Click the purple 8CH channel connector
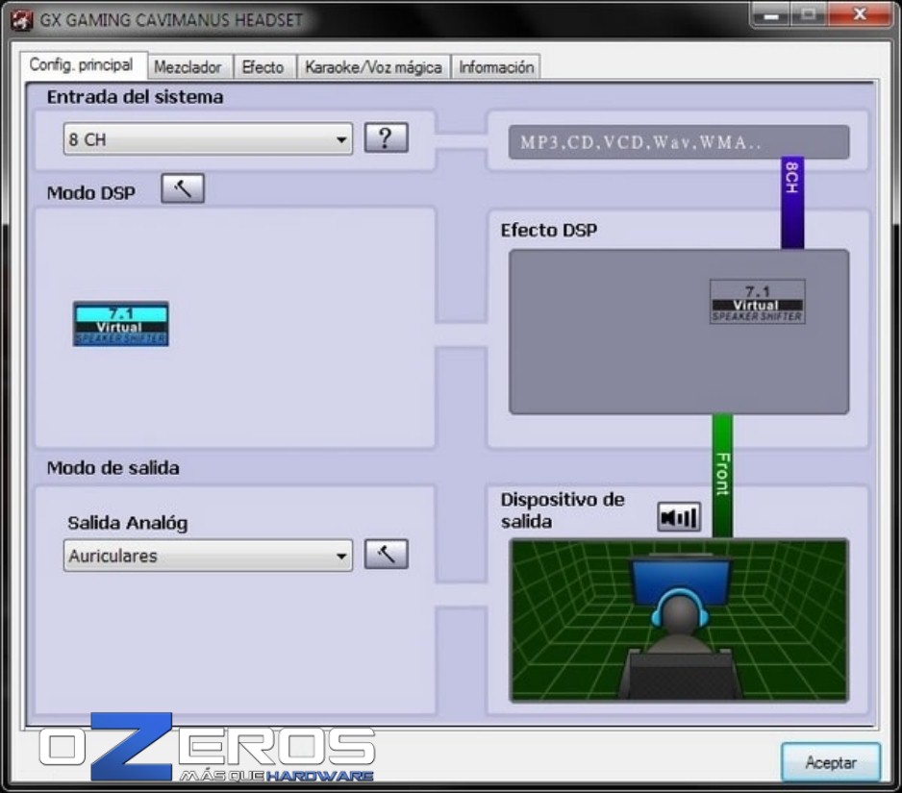This screenshot has width=902, height=793. (792, 203)
